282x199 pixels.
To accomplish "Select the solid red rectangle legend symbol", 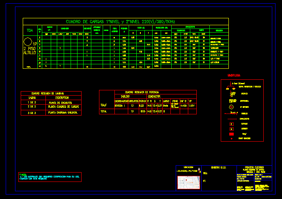I will 231,134.
